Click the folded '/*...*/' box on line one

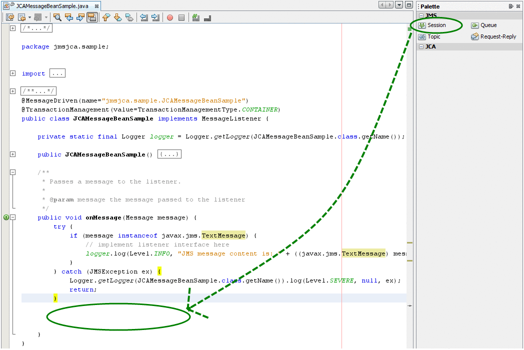(36, 28)
